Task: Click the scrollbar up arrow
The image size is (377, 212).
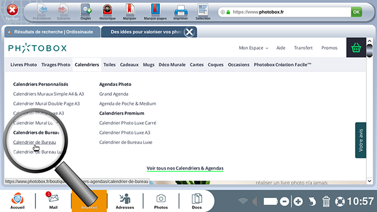Action: 369,41
